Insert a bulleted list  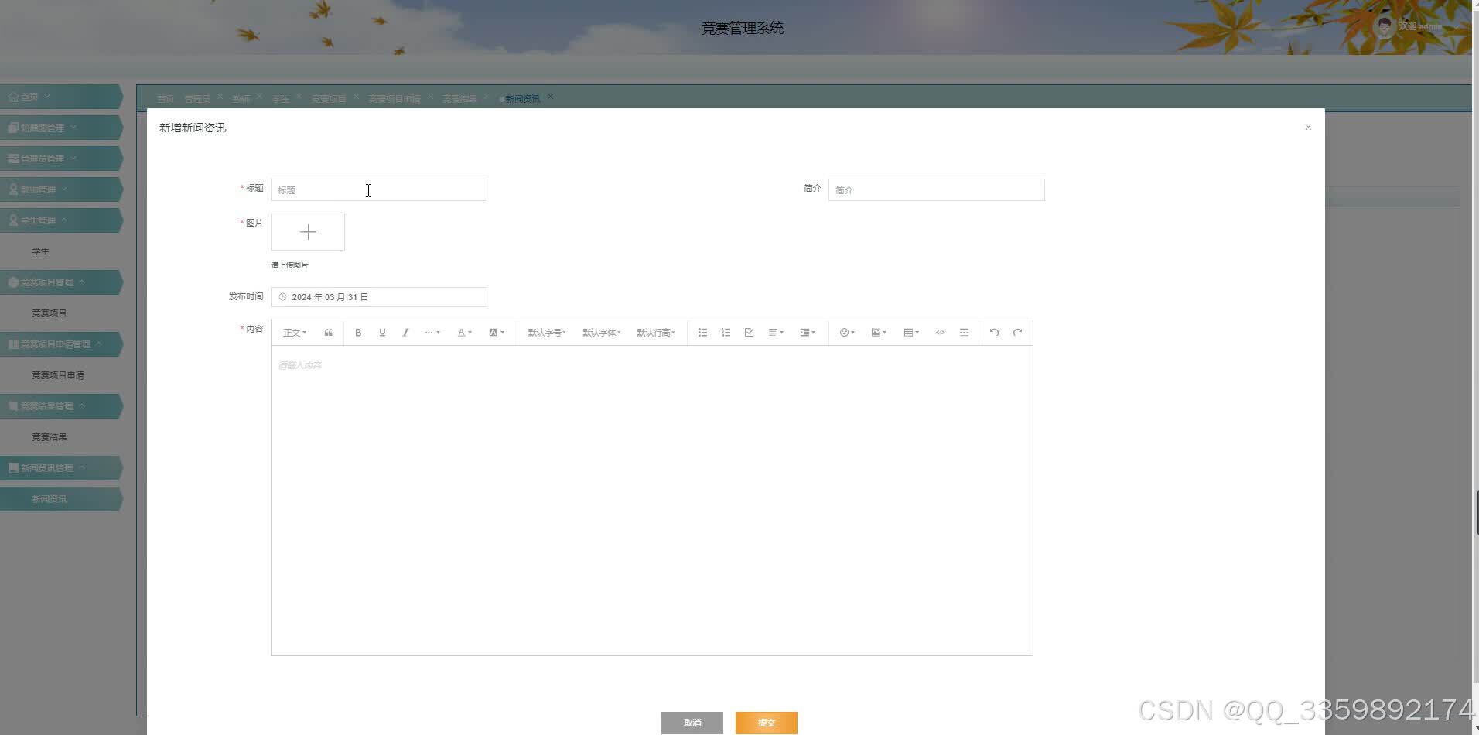click(702, 333)
